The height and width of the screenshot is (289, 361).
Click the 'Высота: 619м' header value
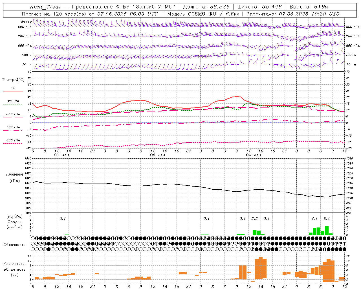pyautogui.click(x=309, y=7)
